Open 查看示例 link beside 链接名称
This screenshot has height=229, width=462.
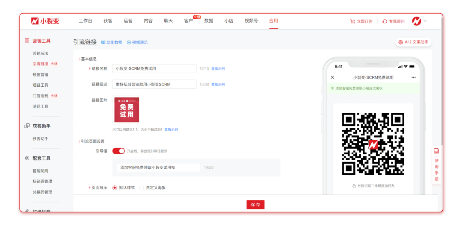[x=218, y=69]
